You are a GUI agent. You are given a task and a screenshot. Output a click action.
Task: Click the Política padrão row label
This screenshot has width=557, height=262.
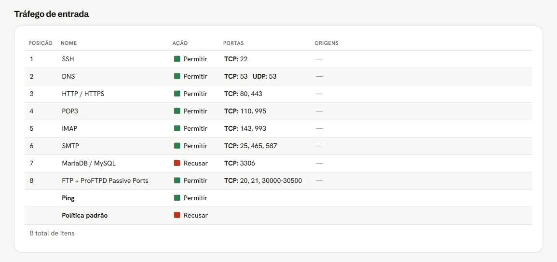tap(84, 215)
